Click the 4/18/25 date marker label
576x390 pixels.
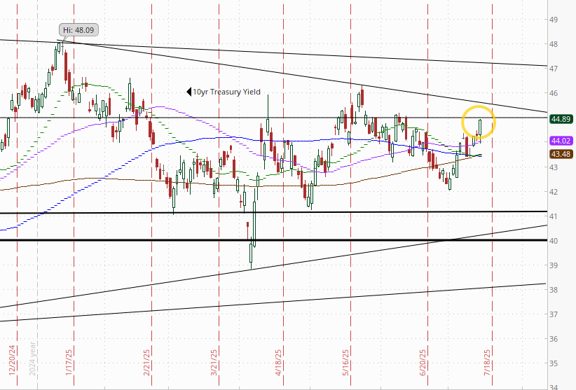278,363
